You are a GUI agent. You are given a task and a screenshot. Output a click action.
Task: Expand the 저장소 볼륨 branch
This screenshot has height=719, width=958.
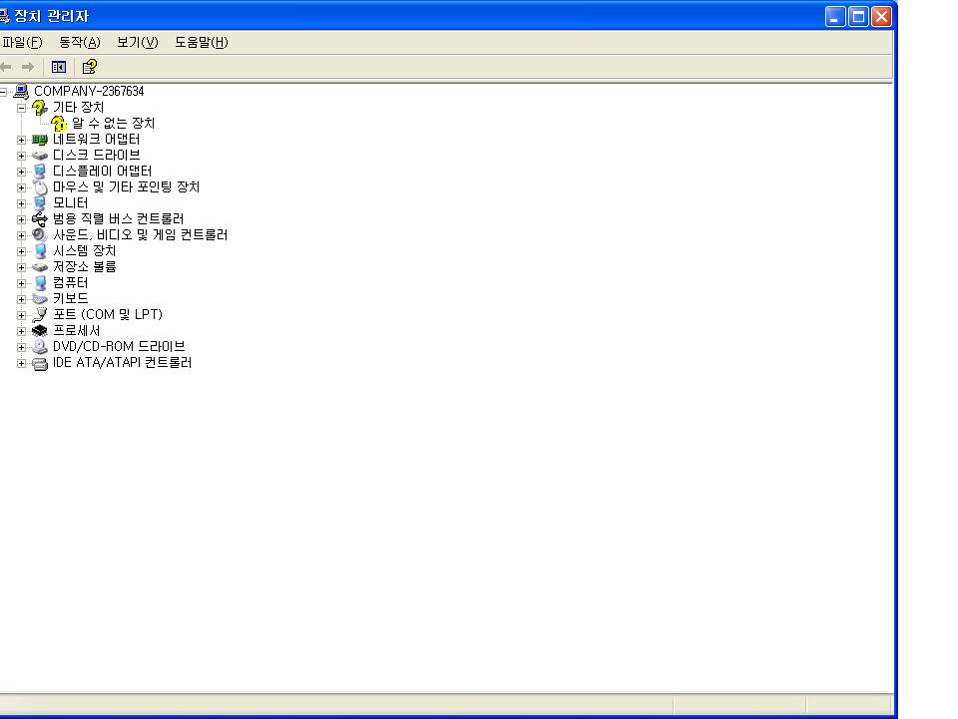coord(21,267)
